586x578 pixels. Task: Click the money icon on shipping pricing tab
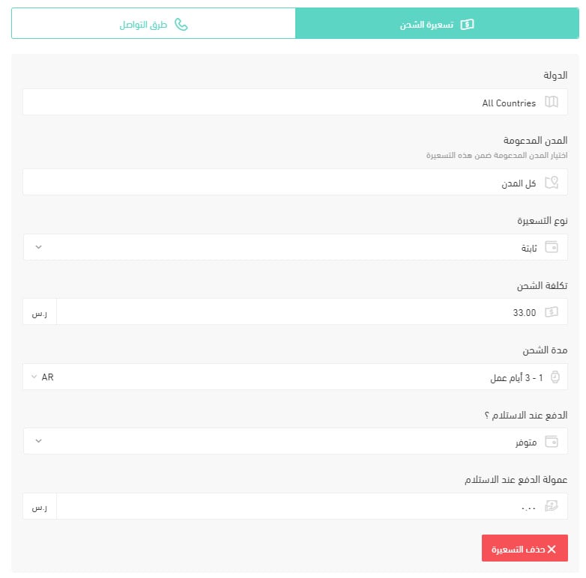point(467,25)
